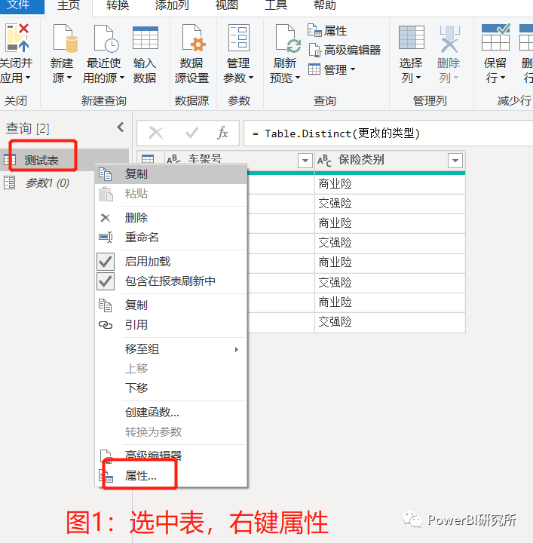Click the 选择列 icon

[411, 37]
